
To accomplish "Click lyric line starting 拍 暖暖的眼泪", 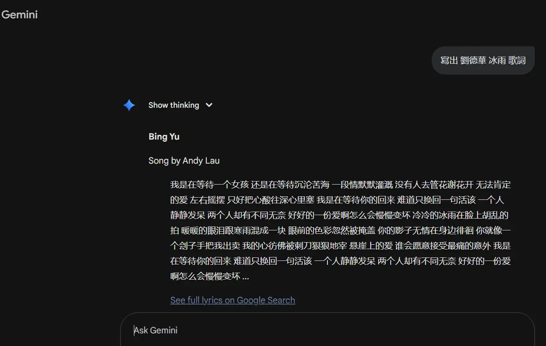I will click(x=340, y=230).
